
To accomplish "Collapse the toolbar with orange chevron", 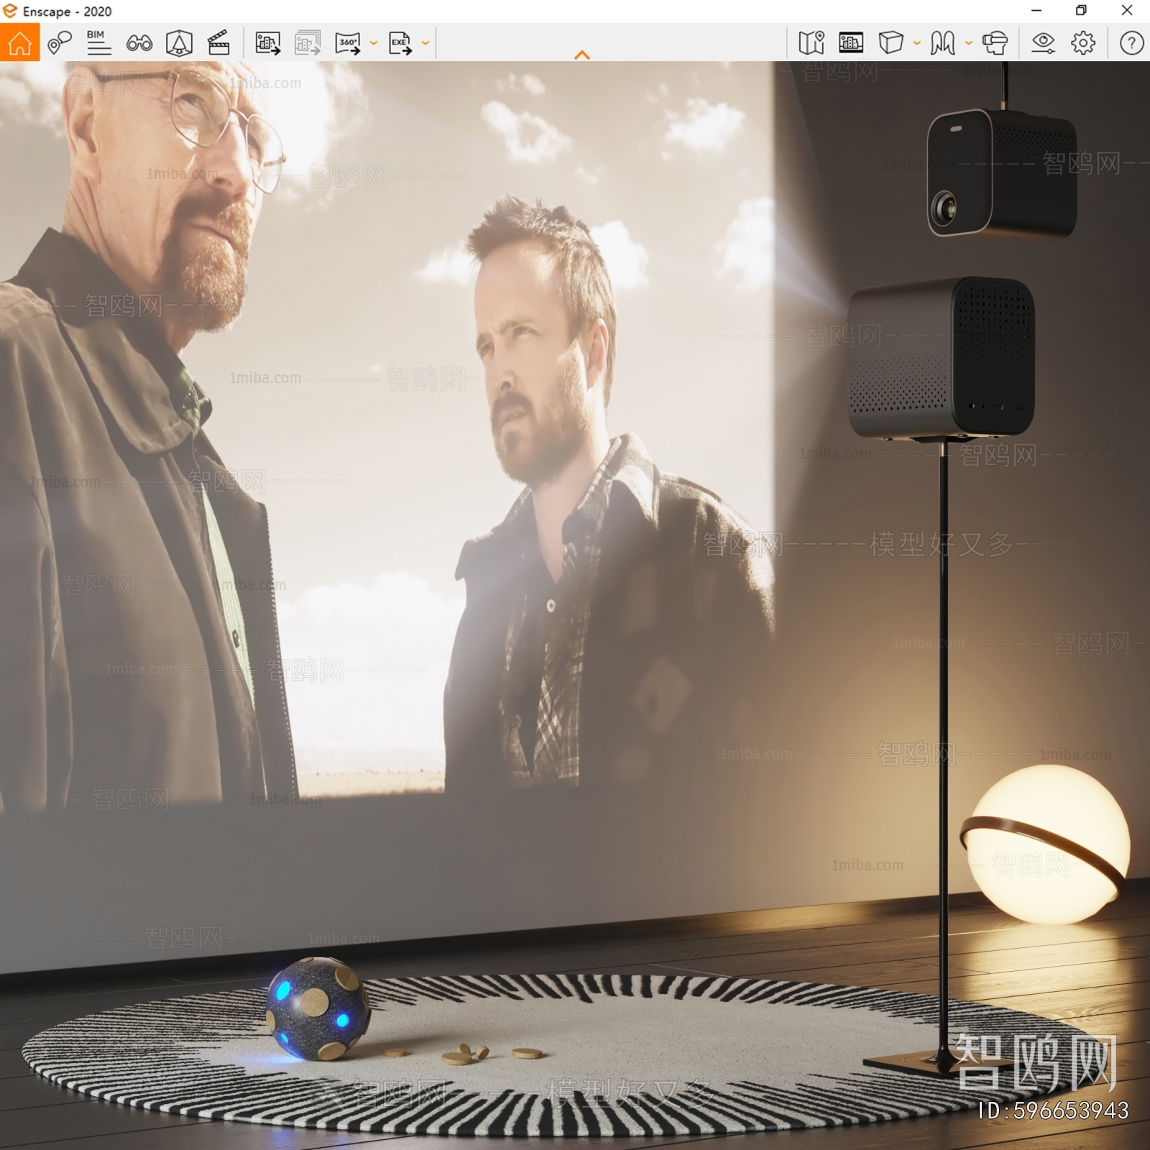I will 582,55.
